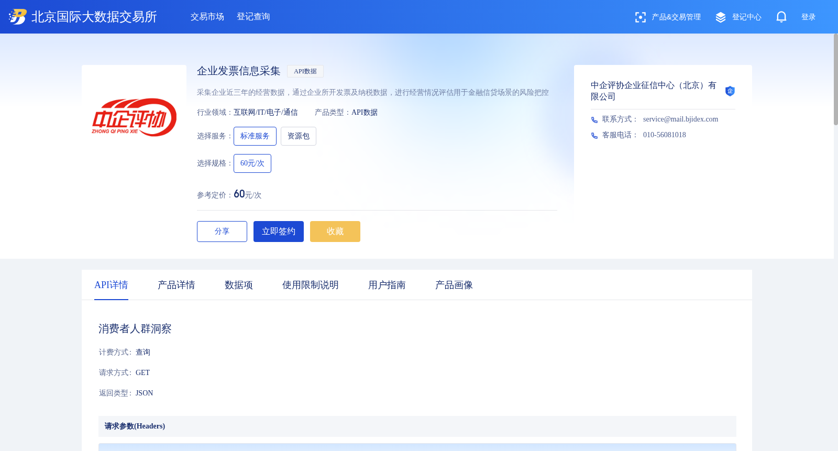This screenshot has width=838, height=451.
Task: Click the company name 中企评协企业征信中心
Action: pos(654,91)
